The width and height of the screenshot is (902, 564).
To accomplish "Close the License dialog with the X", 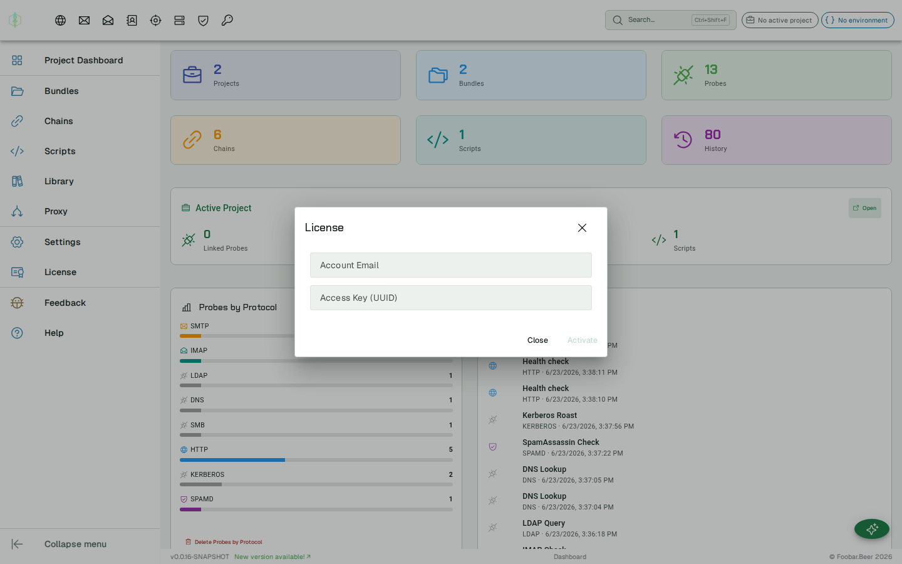I will [582, 227].
